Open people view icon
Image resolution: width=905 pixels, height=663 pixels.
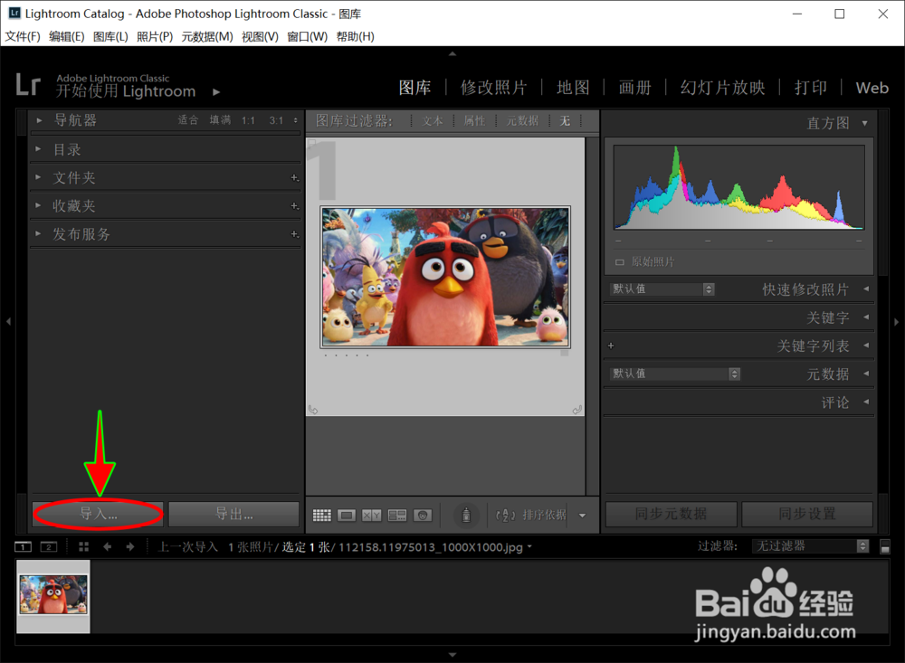423,516
